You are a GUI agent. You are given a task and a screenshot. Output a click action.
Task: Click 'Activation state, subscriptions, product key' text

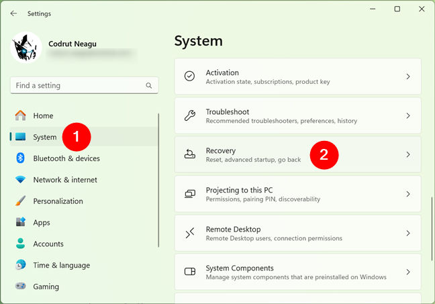coord(268,82)
